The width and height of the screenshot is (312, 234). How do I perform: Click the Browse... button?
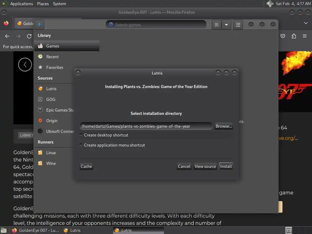click(x=224, y=126)
